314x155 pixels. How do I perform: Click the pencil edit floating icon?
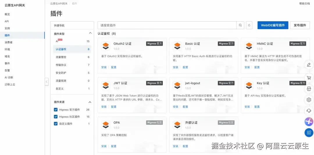tap(309, 65)
